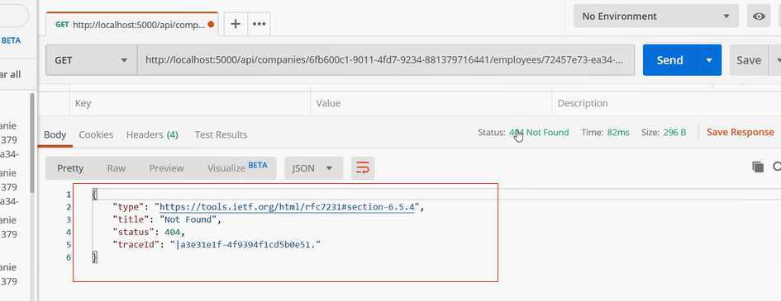Open a new request tab with plus icon
Viewport: 781px width, 301px height.
point(236,24)
